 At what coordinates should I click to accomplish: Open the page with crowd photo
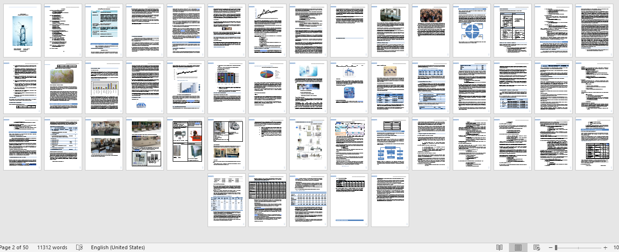[x=431, y=31]
